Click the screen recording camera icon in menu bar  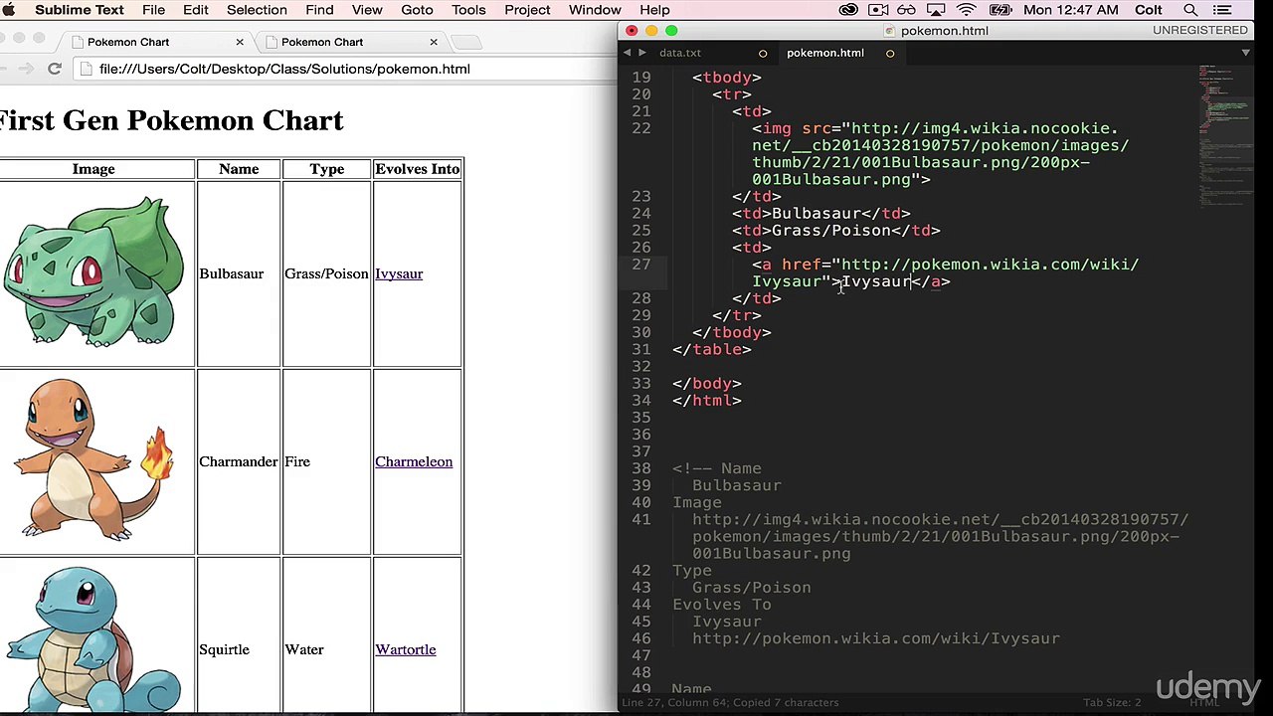pyautogui.click(x=878, y=10)
